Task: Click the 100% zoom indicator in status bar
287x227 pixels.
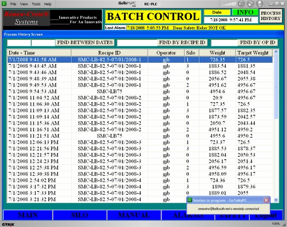Action: pos(276,224)
